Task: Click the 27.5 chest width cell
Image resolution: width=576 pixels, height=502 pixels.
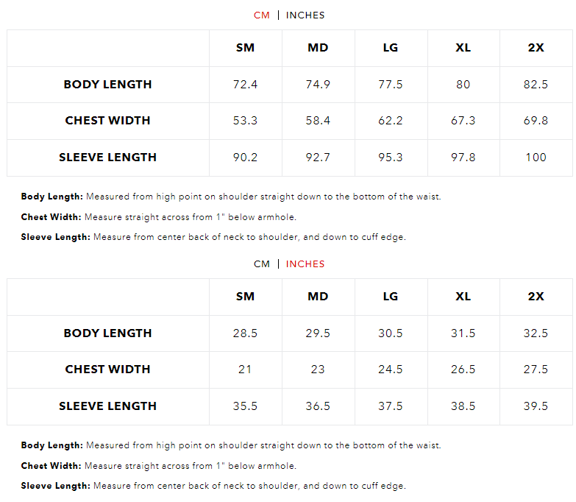Action: click(536, 370)
